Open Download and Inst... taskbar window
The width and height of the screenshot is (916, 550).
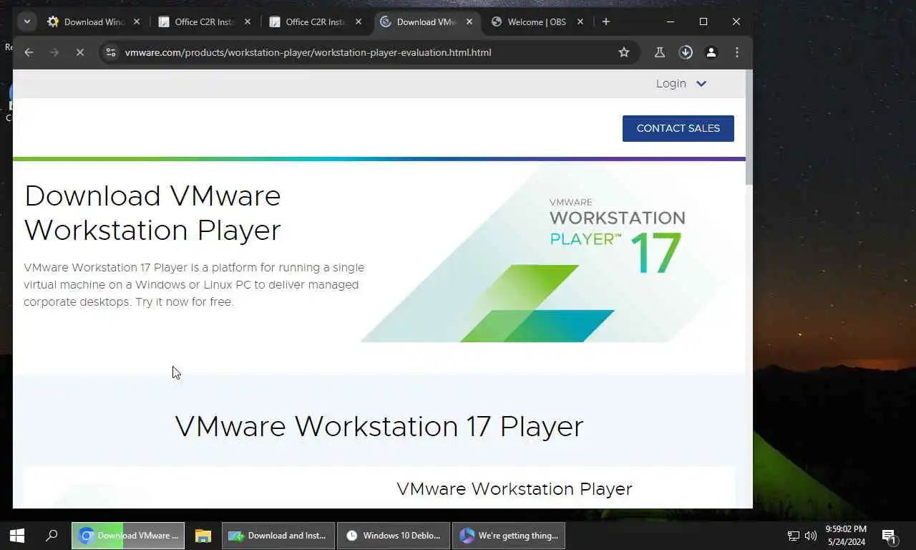(x=278, y=536)
